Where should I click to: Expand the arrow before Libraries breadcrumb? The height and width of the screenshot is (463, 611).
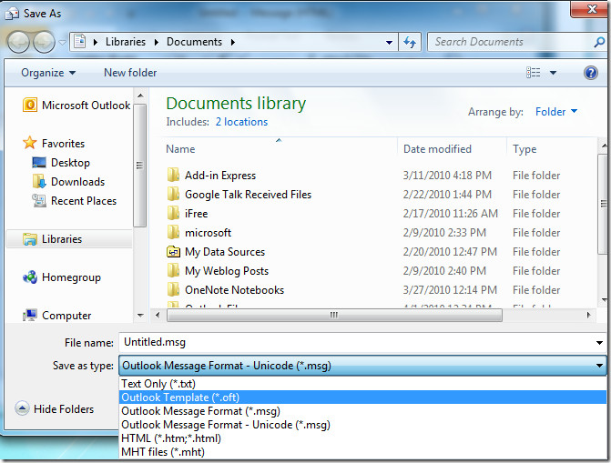pos(96,42)
